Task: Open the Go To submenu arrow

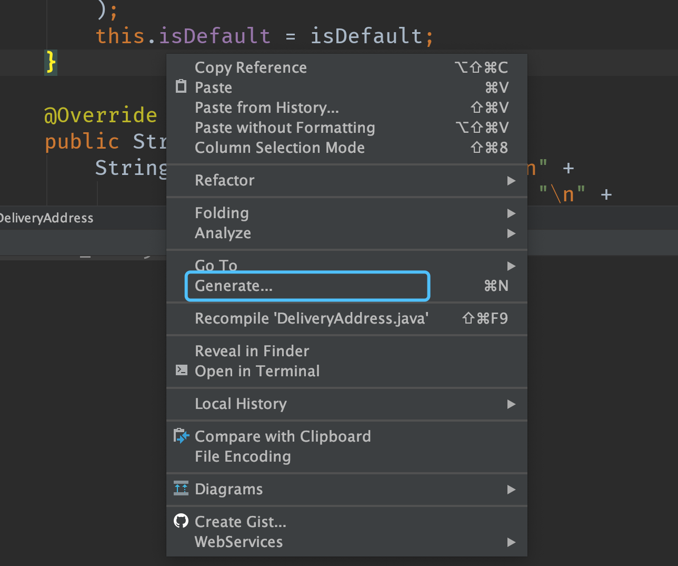Action: pyautogui.click(x=511, y=266)
